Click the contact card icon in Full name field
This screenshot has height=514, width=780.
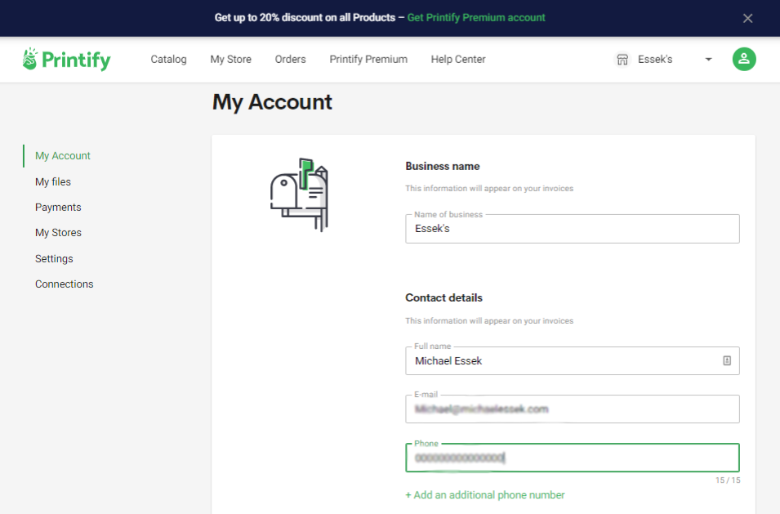727,360
